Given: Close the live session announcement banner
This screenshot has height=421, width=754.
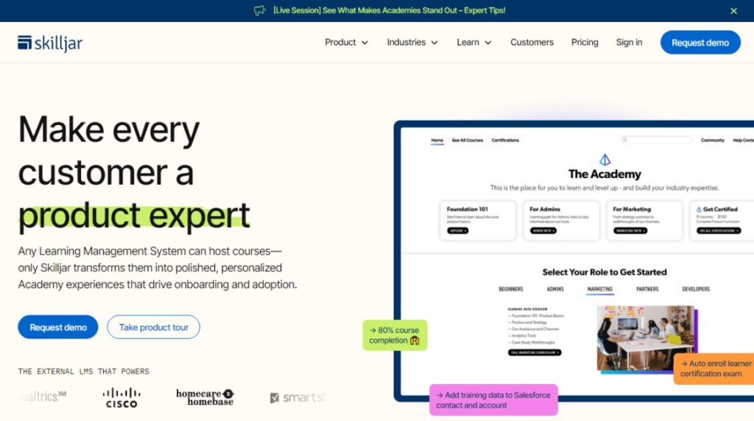Looking at the screenshot, I should pyautogui.click(x=733, y=10).
